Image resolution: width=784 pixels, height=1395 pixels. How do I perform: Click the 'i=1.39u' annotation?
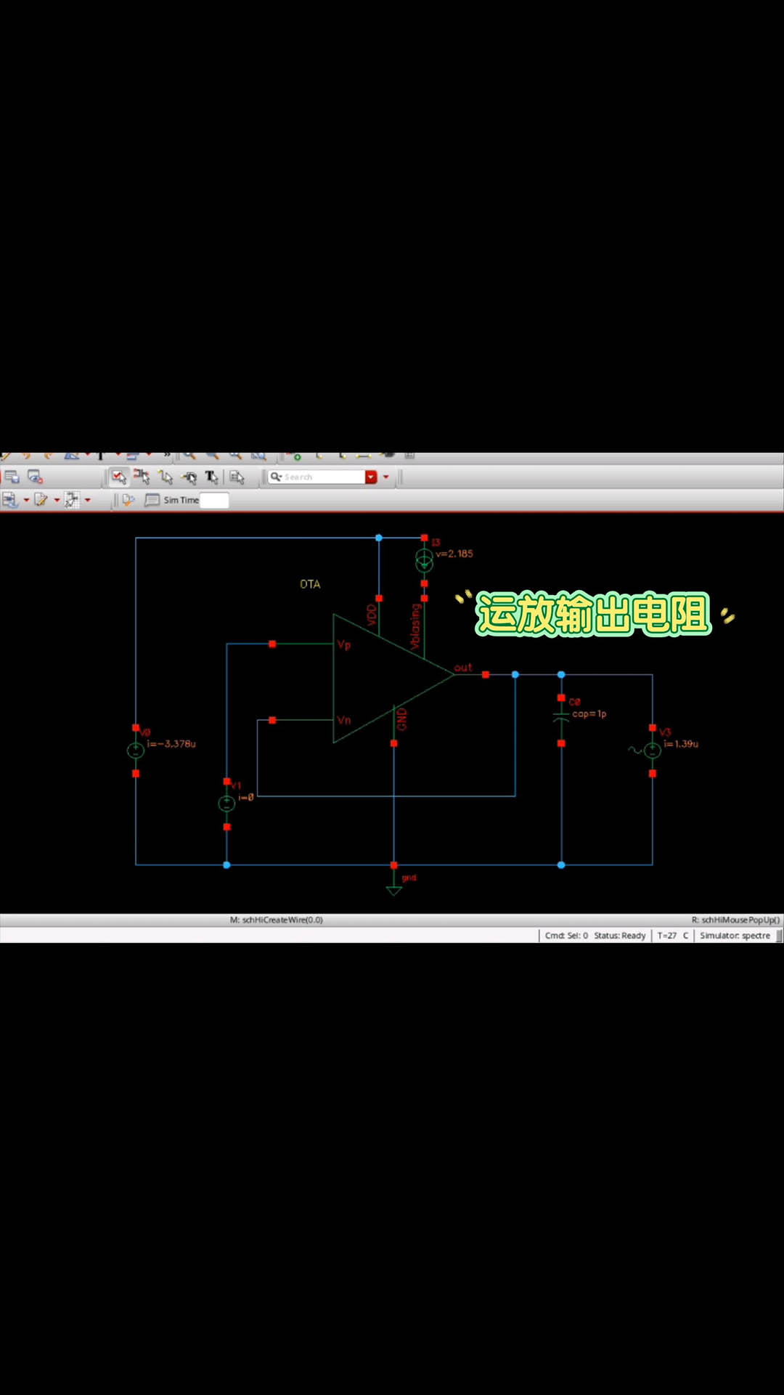681,744
